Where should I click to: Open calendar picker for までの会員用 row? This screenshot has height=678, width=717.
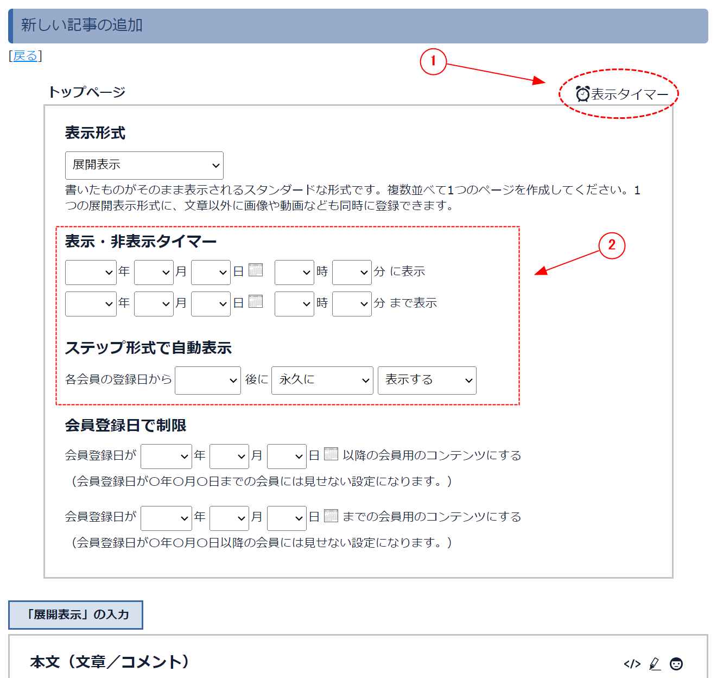click(x=331, y=515)
